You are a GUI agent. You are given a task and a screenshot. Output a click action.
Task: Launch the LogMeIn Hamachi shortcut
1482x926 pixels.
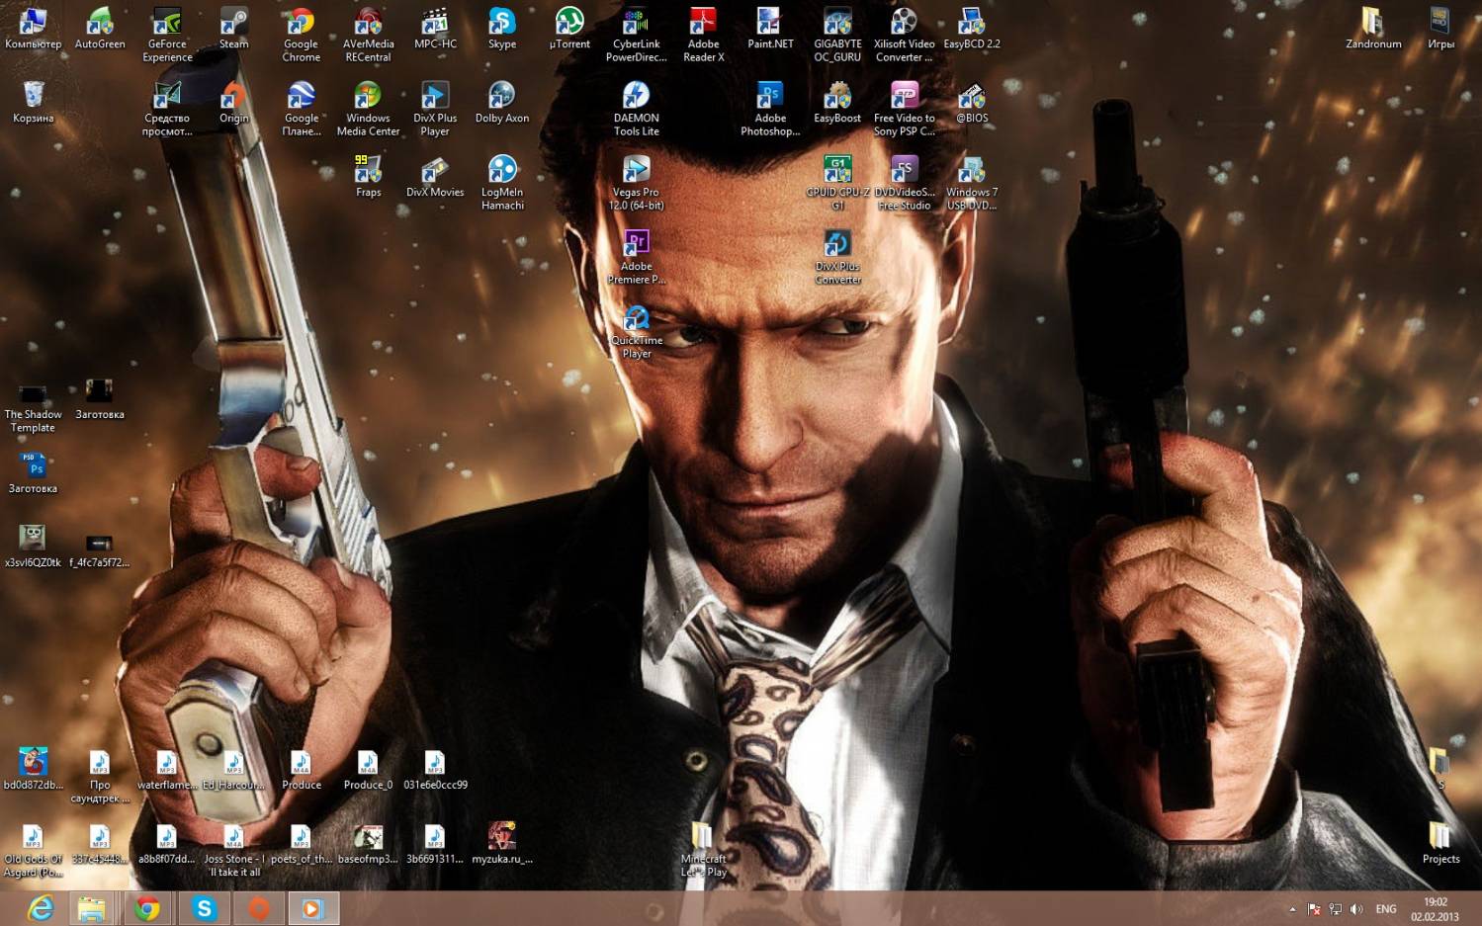click(x=502, y=183)
